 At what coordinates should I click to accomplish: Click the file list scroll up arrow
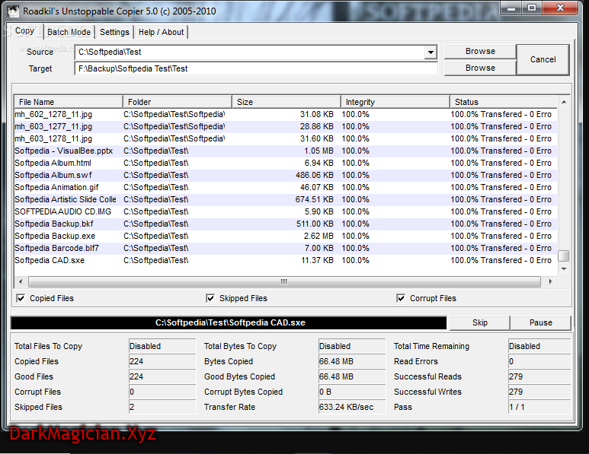tap(563, 102)
